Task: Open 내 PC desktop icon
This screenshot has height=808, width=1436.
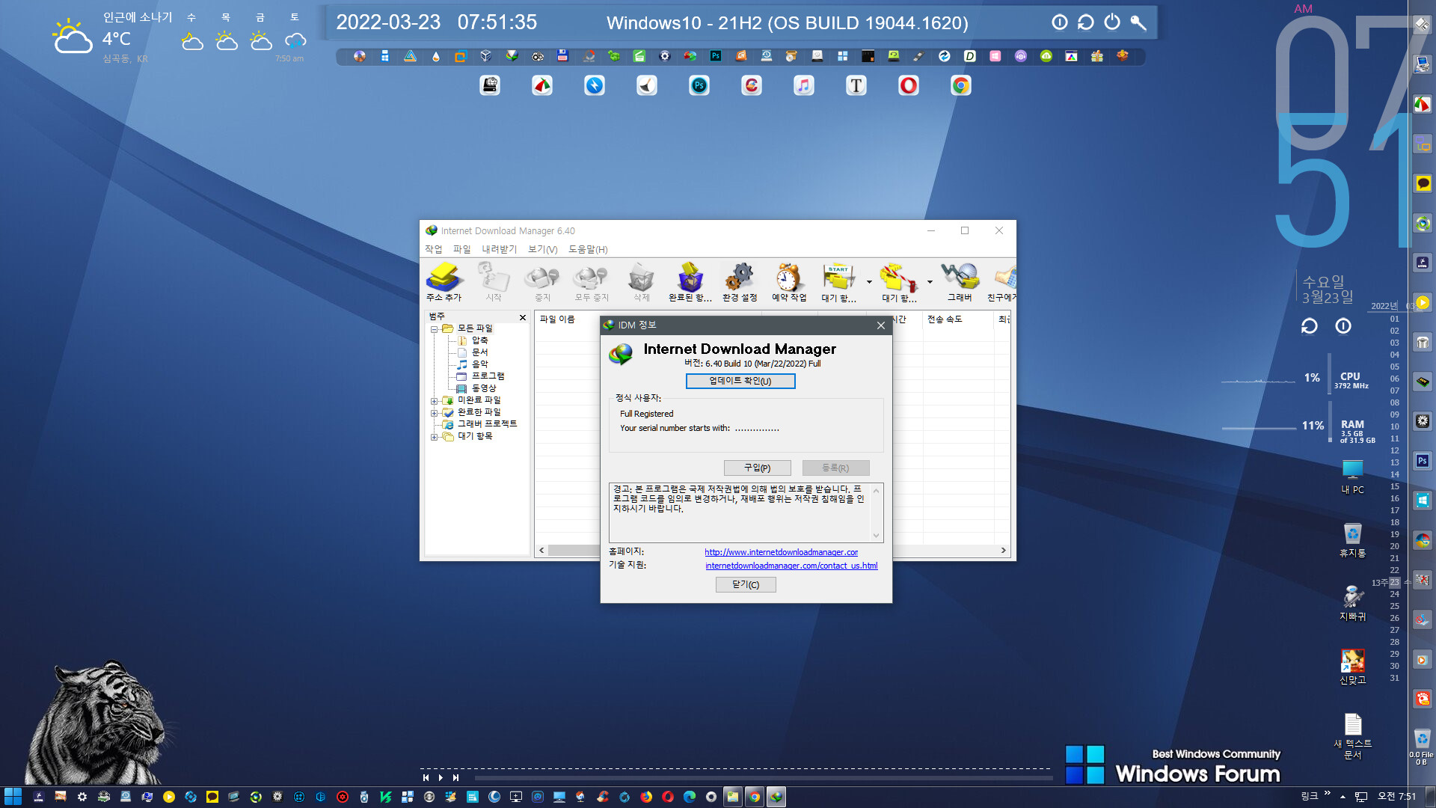Action: 1352,477
